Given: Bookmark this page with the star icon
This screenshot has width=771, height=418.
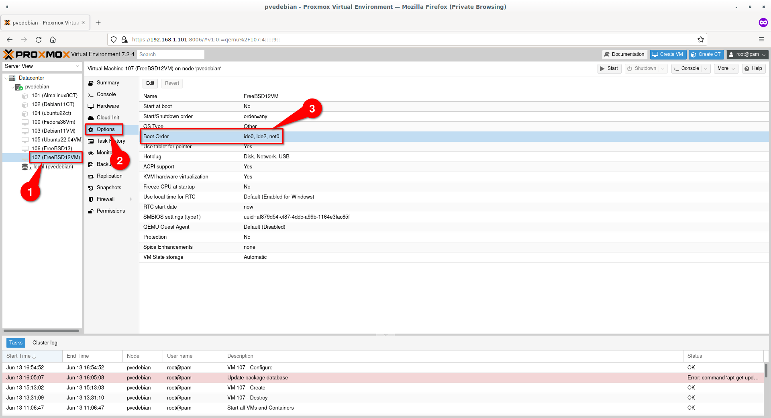Looking at the screenshot, I should [x=700, y=39].
